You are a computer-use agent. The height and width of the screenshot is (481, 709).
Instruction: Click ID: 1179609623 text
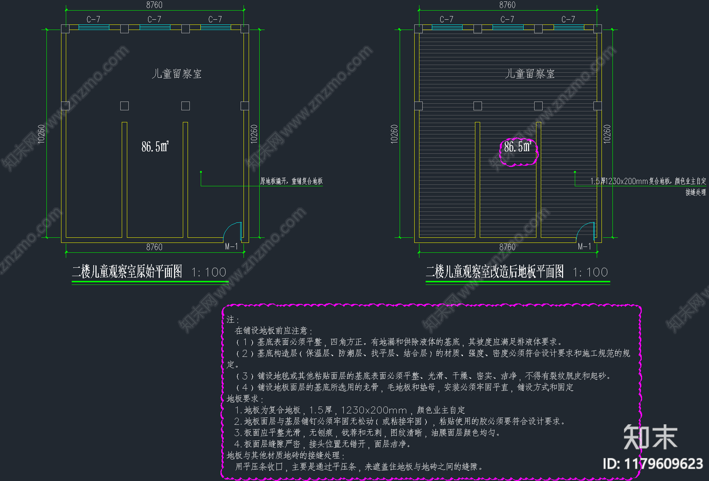(653, 464)
